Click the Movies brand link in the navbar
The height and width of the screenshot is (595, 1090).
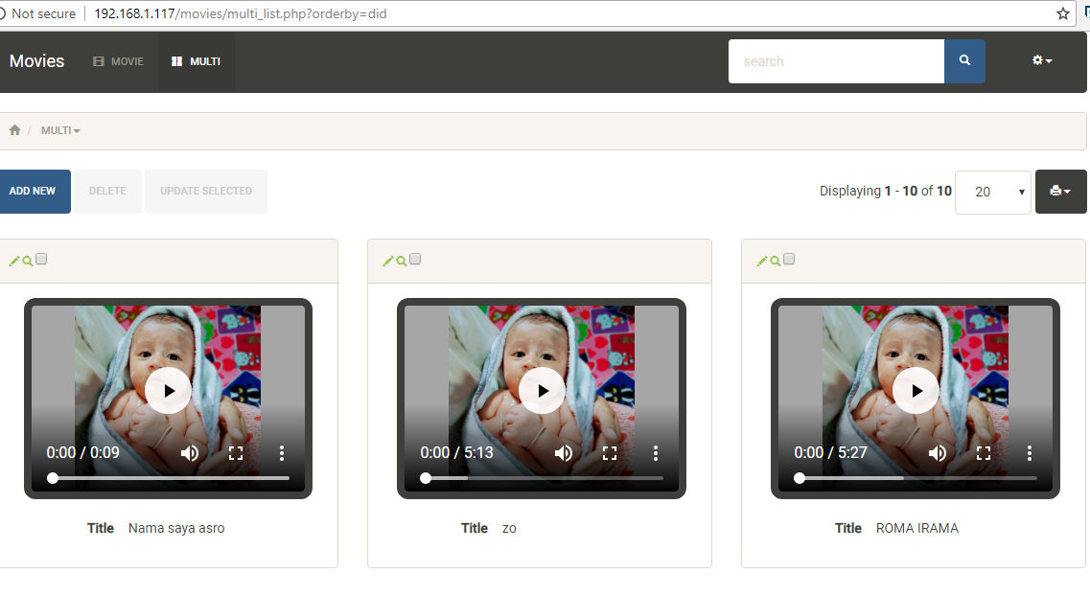click(35, 60)
